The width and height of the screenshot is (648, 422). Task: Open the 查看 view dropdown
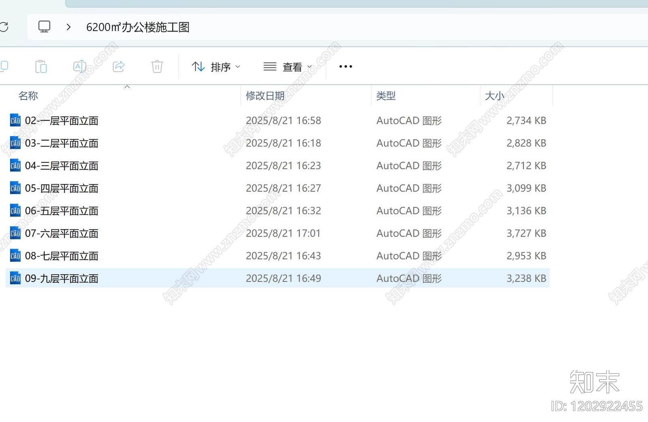coord(288,67)
